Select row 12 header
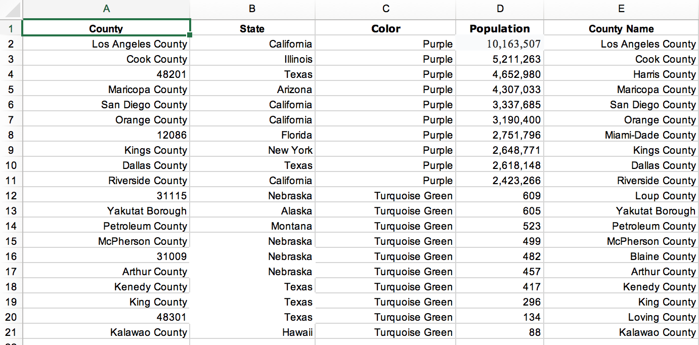699x345 pixels. click(11, 196)
